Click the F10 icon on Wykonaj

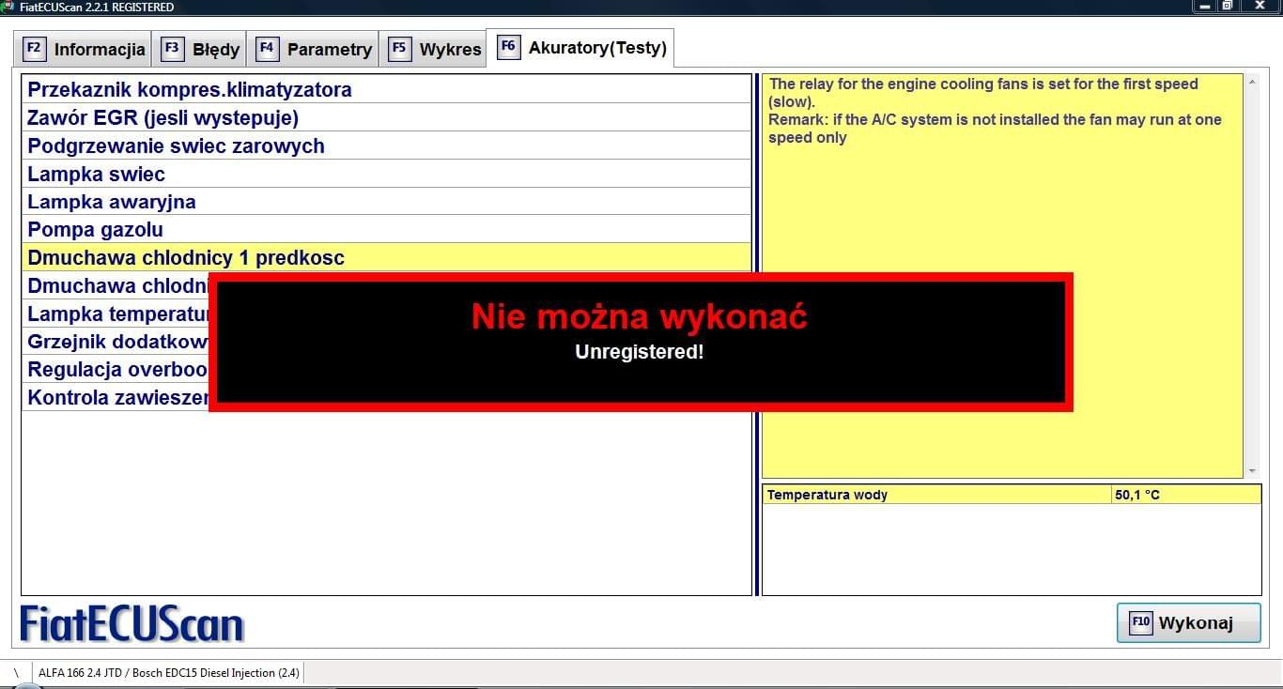[1140, 622]
